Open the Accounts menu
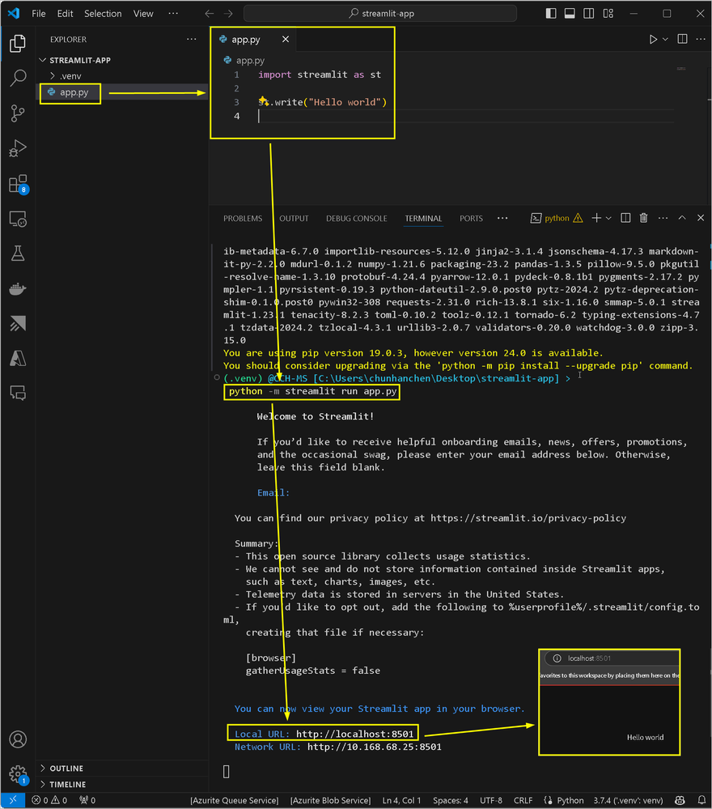The width and height of the screenshot is (712, 809). tap(18, 739)
